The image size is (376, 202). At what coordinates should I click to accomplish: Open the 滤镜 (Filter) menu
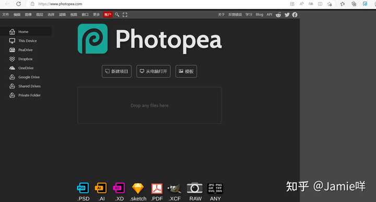[x=62, y=15]
